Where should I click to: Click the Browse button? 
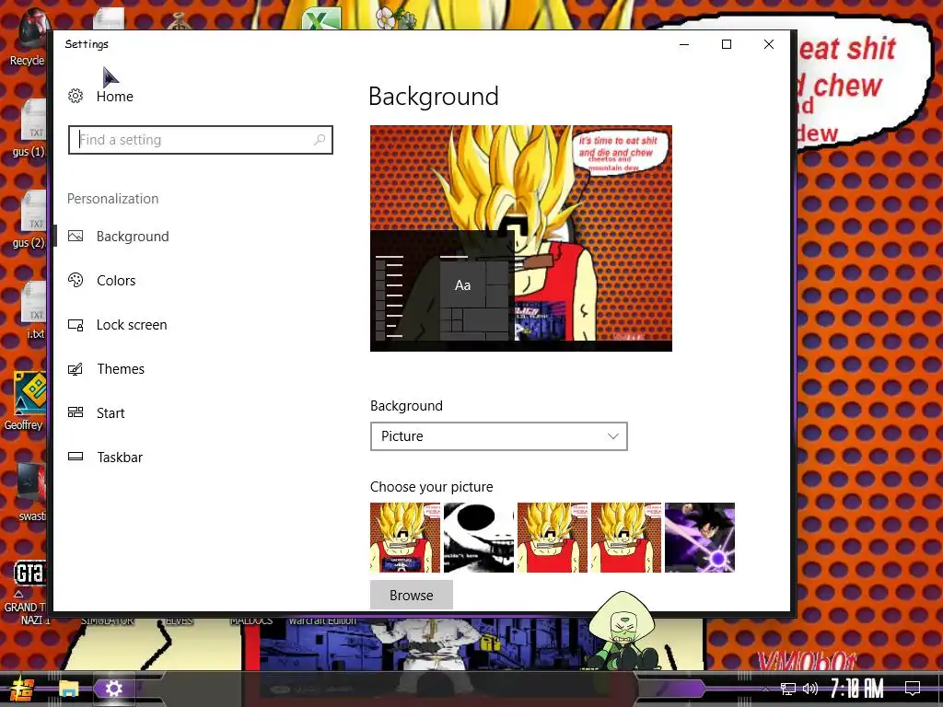click(412, 596)
